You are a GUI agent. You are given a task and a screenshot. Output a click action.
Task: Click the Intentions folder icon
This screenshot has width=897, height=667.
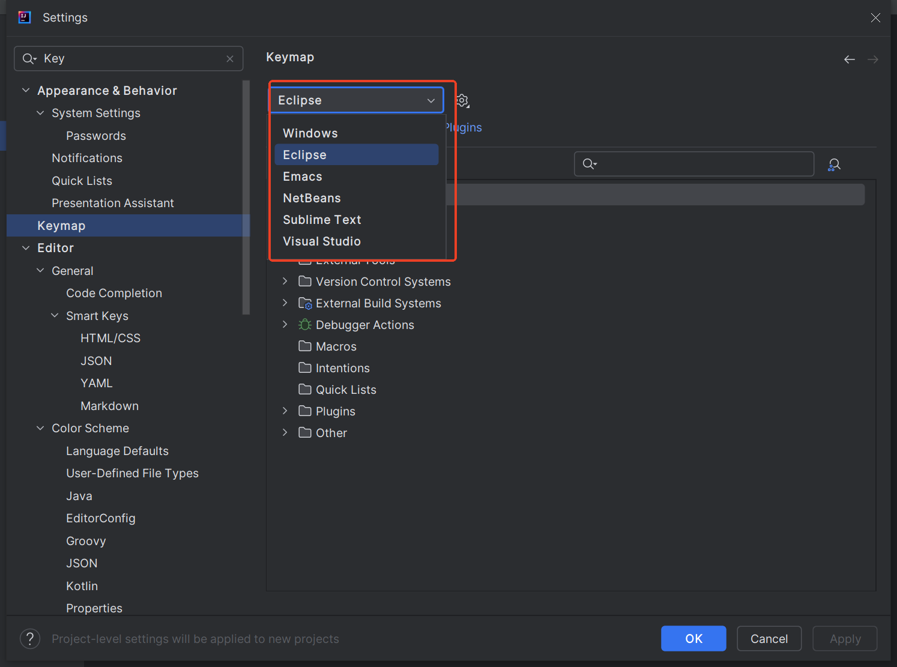click(x=305, y=368)
